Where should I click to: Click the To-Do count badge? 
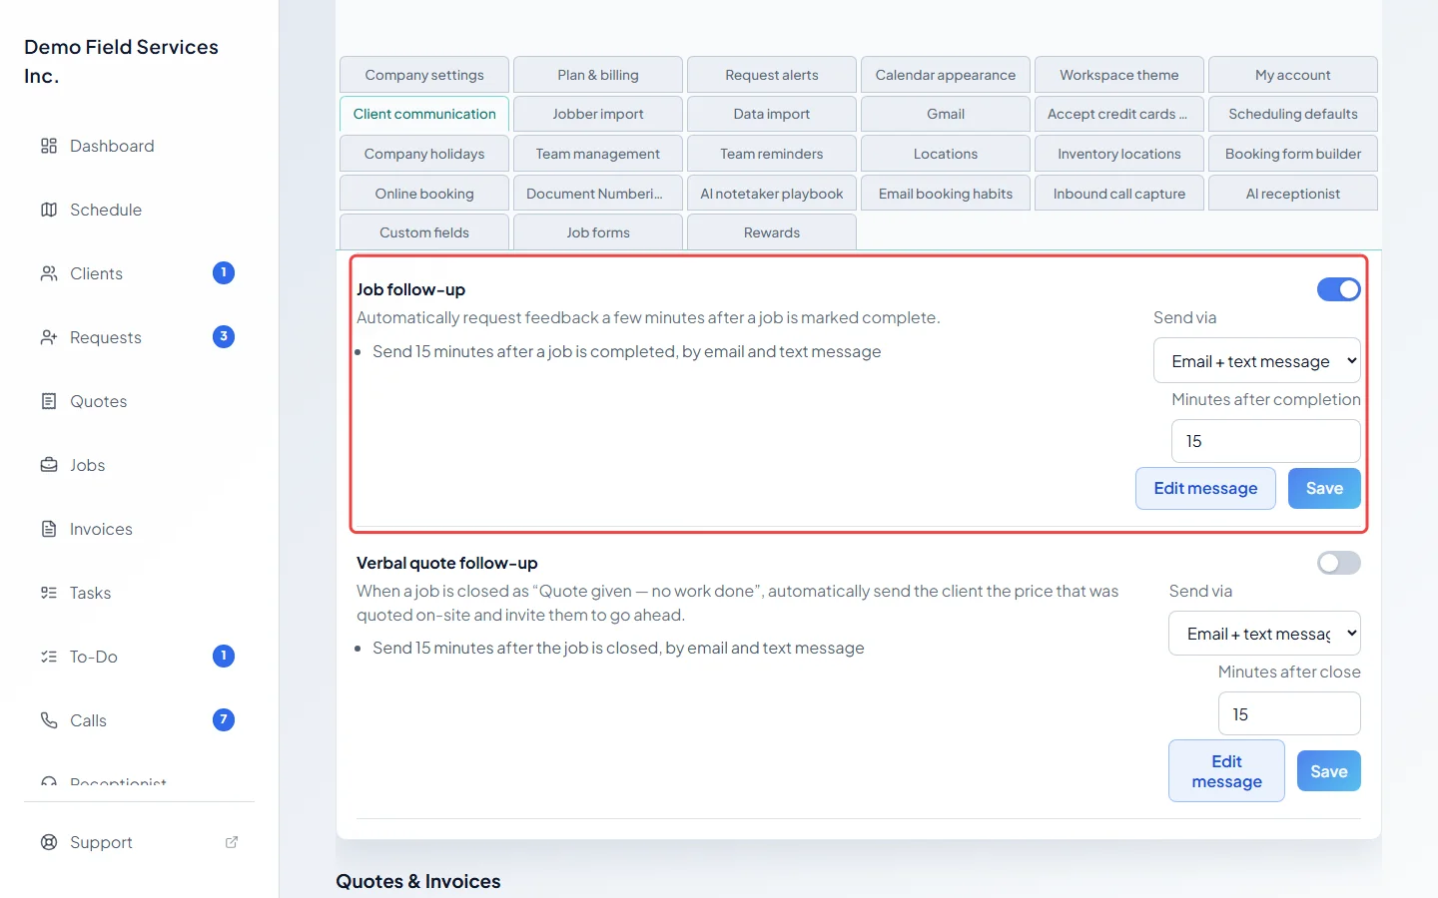[224, 656]
